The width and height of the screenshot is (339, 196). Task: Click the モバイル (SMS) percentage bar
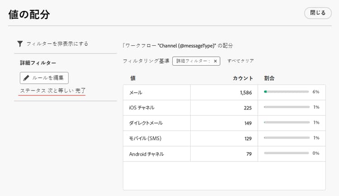(287, 138)
